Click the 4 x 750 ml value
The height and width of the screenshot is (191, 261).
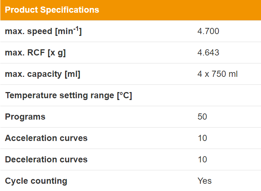(x=217, y=74)
